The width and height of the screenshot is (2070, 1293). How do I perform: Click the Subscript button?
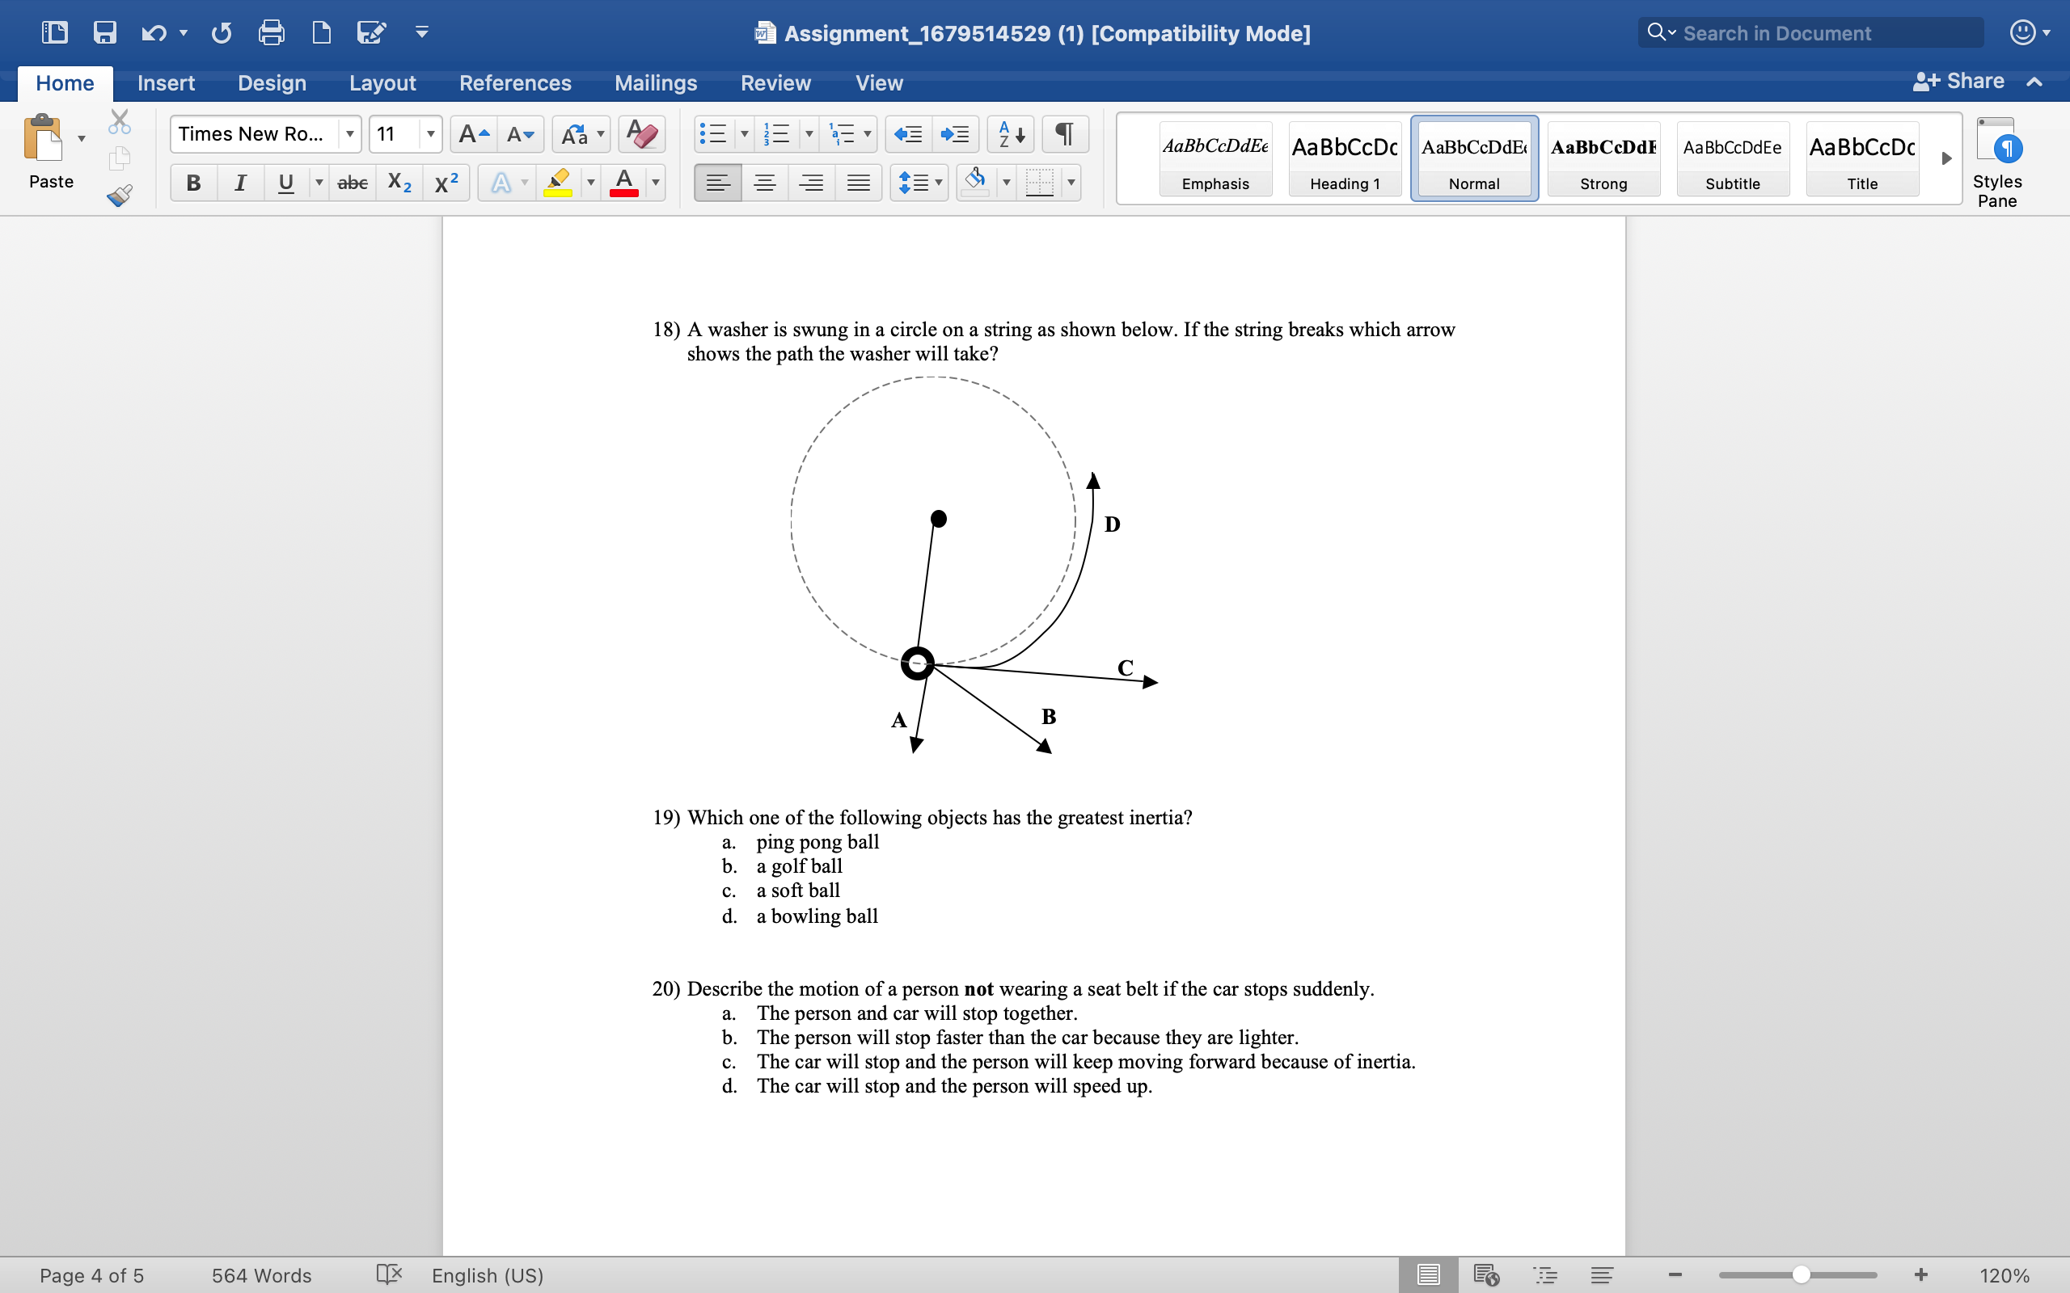coord(399,182)
